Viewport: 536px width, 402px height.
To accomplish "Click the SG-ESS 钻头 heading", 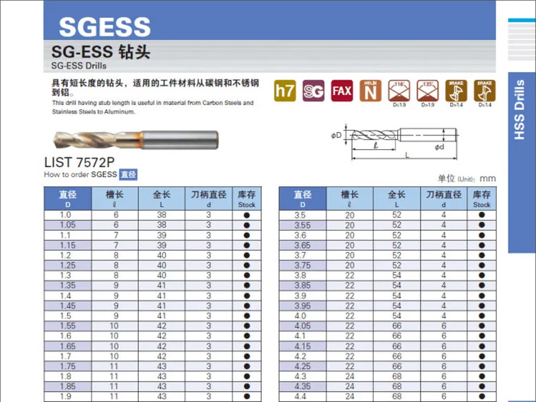I will (100, 52).
